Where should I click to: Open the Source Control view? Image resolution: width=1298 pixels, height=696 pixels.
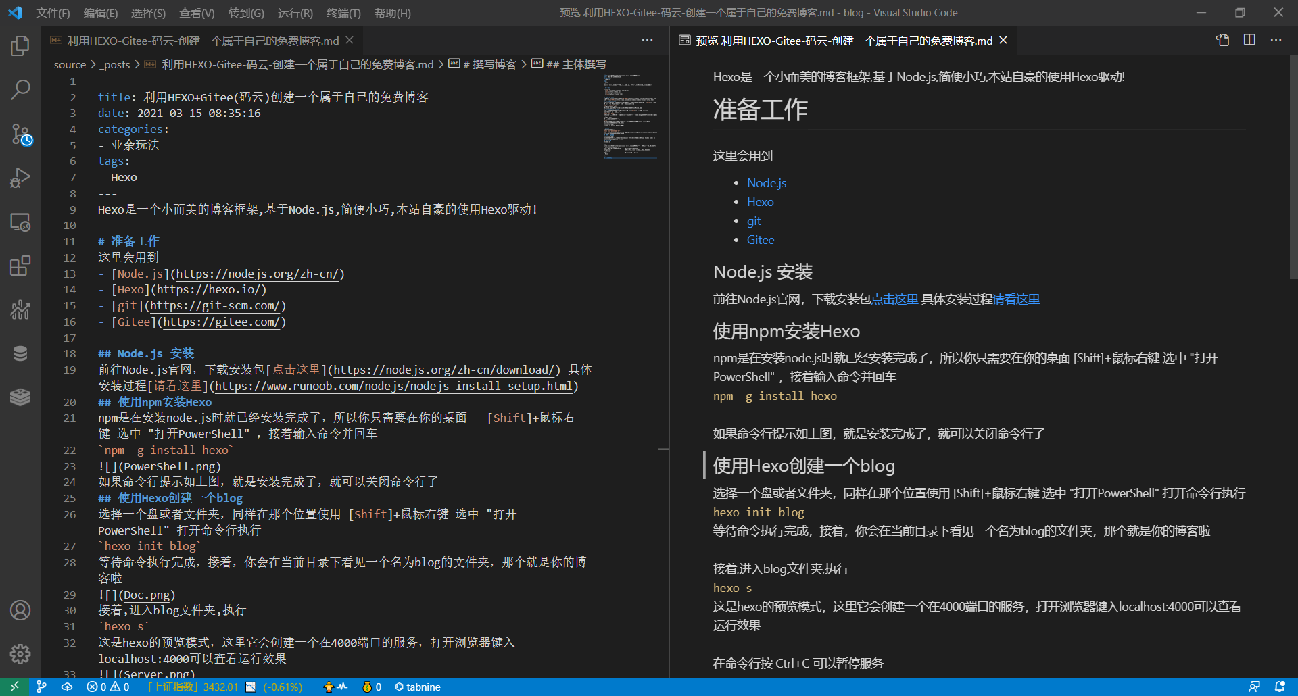click(20, 134)
